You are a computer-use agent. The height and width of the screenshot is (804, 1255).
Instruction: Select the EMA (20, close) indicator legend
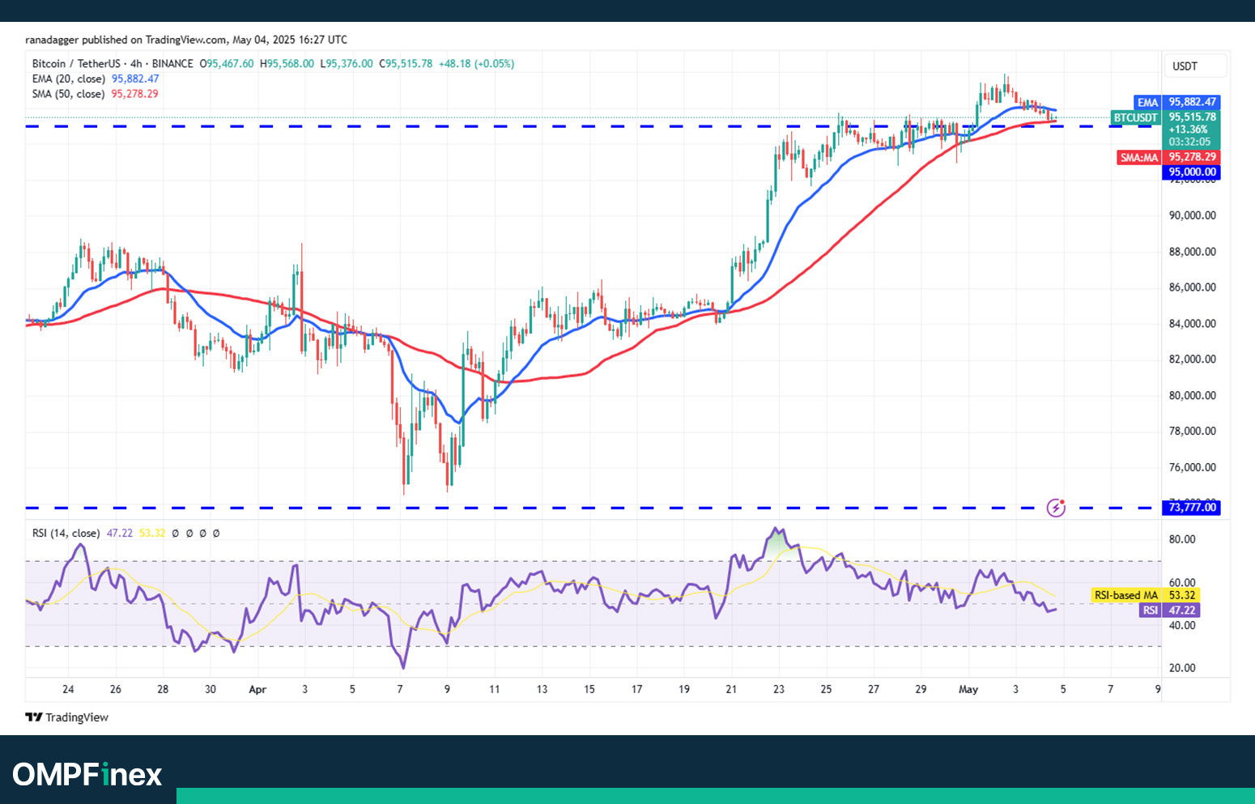tap(69, 79)
